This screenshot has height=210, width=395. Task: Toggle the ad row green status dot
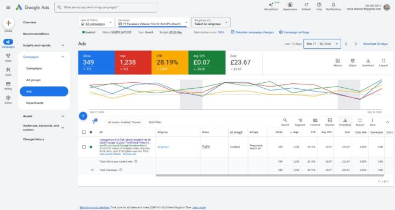coord(91,147)
